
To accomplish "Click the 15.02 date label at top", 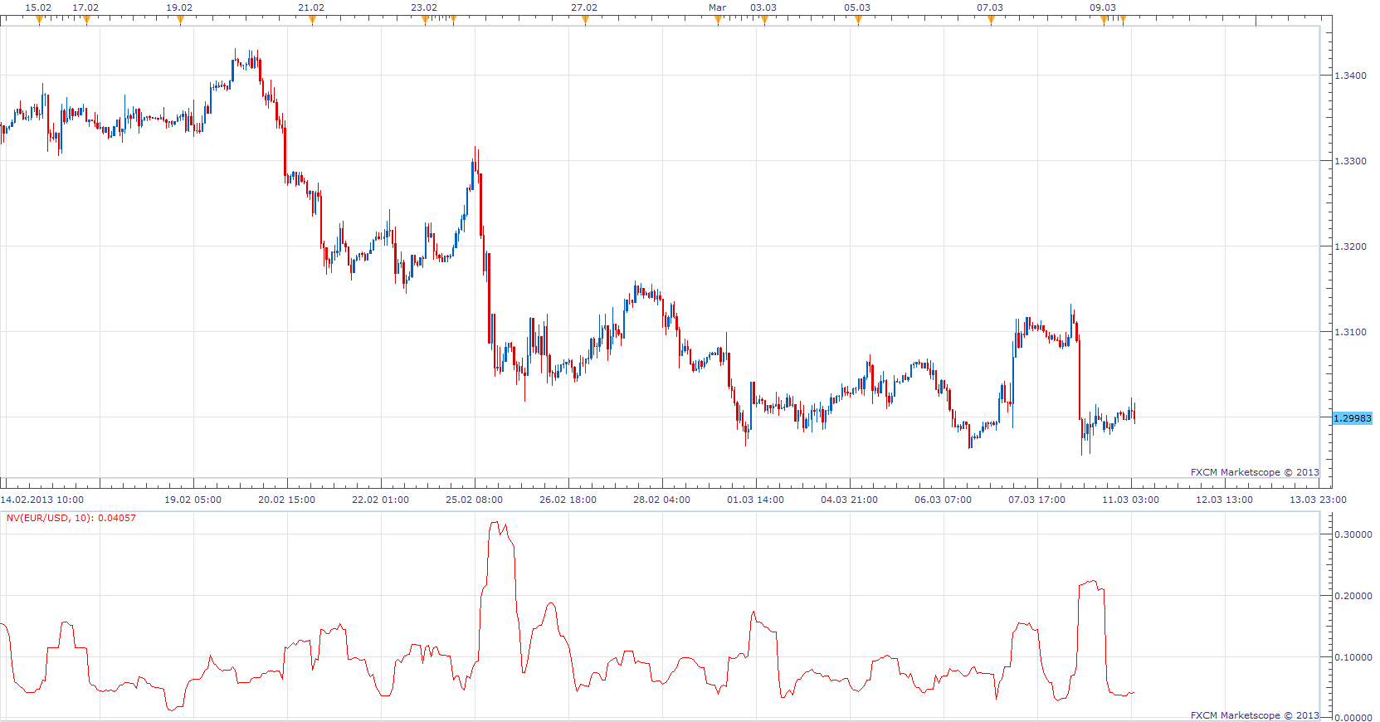I will 38,7.
